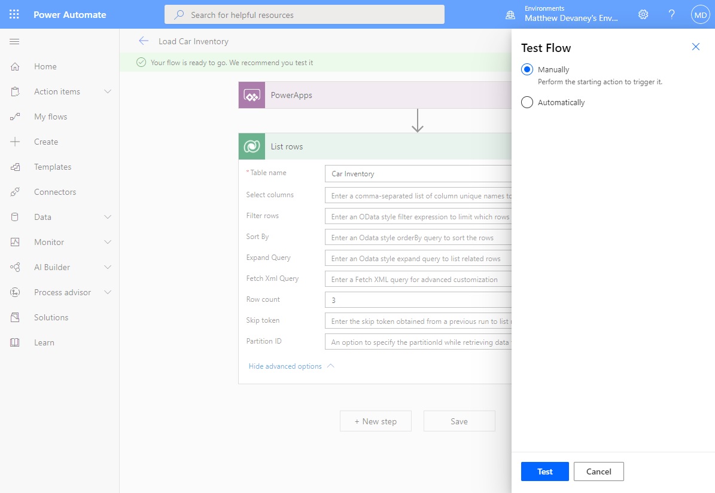The width and height of the screenshot is (715, 493).
Task: Select the Automatically trigger radio button
Action: pos(527,102)
